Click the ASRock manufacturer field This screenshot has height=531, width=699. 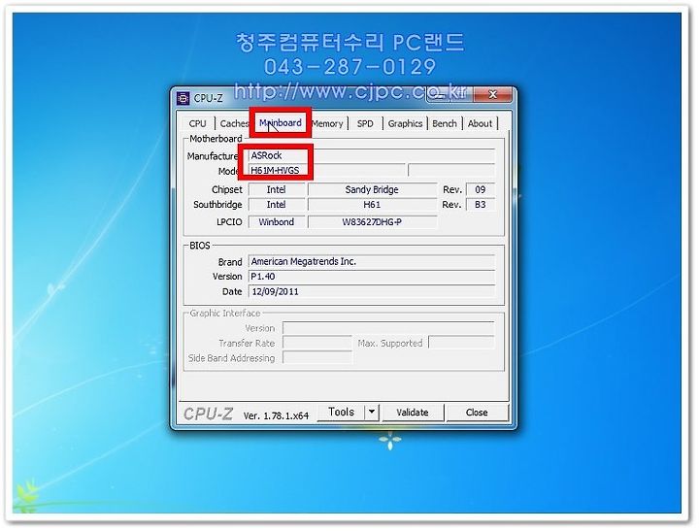pos(371,155)
